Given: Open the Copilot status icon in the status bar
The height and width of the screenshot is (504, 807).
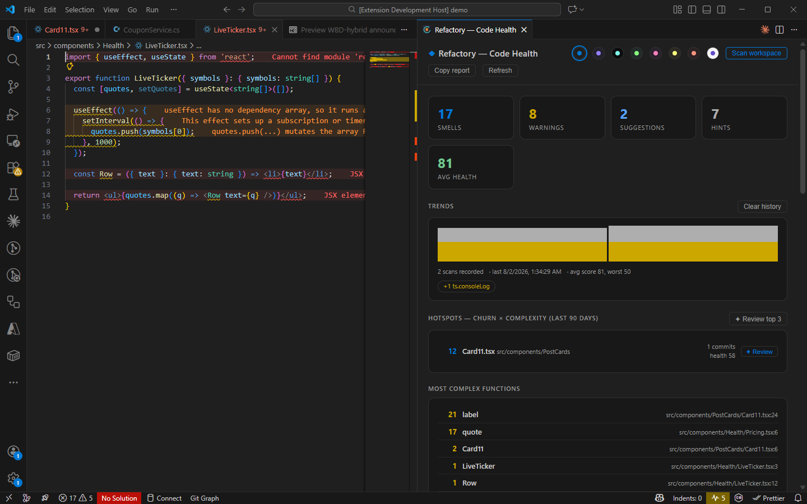Looking at the screenshot, I should (x=660, y=498).
